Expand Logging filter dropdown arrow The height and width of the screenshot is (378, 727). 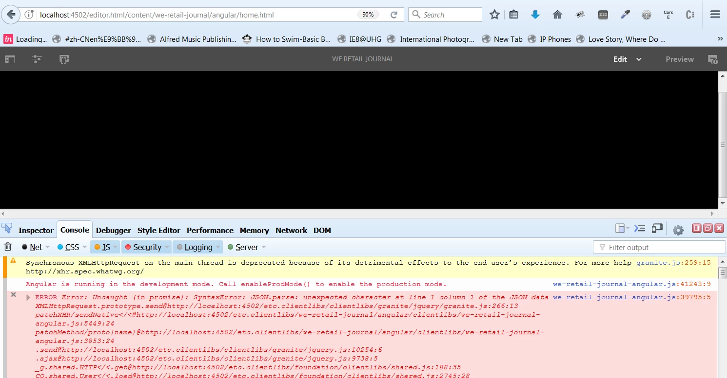pos(218,247)
